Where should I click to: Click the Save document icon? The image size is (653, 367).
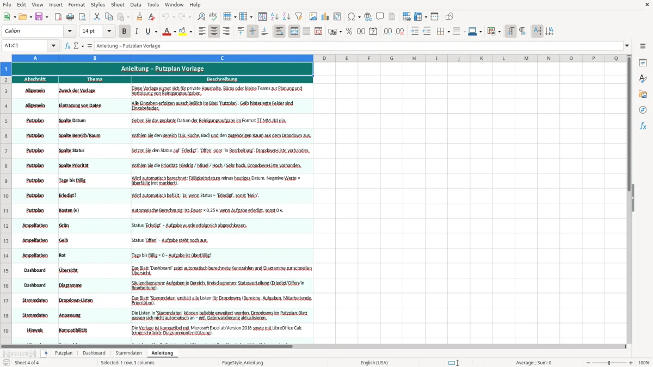[39, 17]
